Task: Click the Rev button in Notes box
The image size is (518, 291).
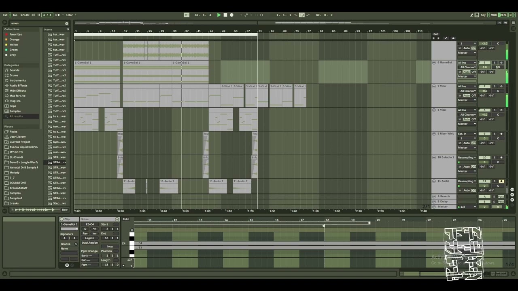Action: pos(85,234)
